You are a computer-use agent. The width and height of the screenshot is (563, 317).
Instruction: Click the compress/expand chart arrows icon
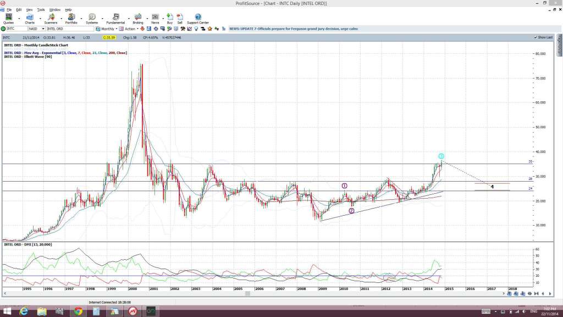530,294
